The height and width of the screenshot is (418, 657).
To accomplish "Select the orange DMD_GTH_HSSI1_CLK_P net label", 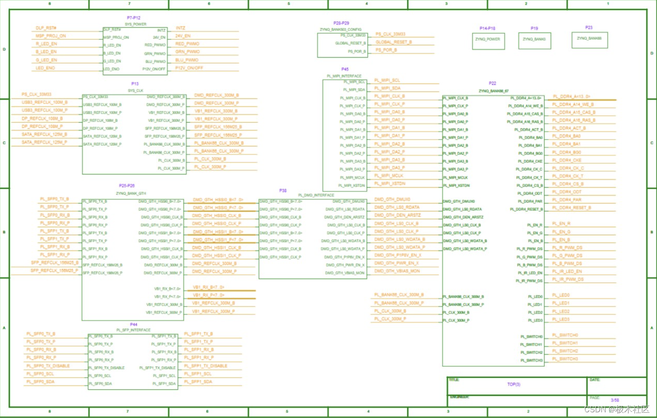I will click(217, 256).
